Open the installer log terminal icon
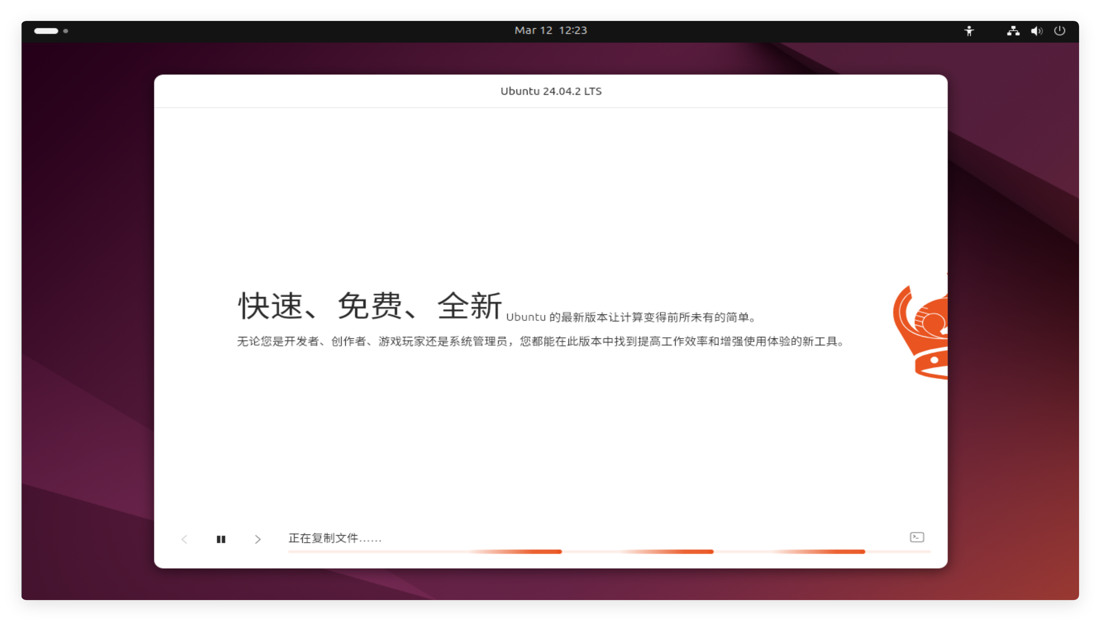 coord(916,537)
